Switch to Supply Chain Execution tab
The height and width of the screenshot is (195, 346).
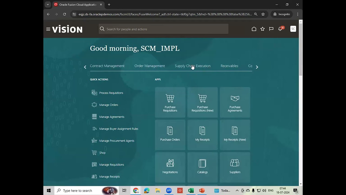pyautogui.click(x=192, y=66)
